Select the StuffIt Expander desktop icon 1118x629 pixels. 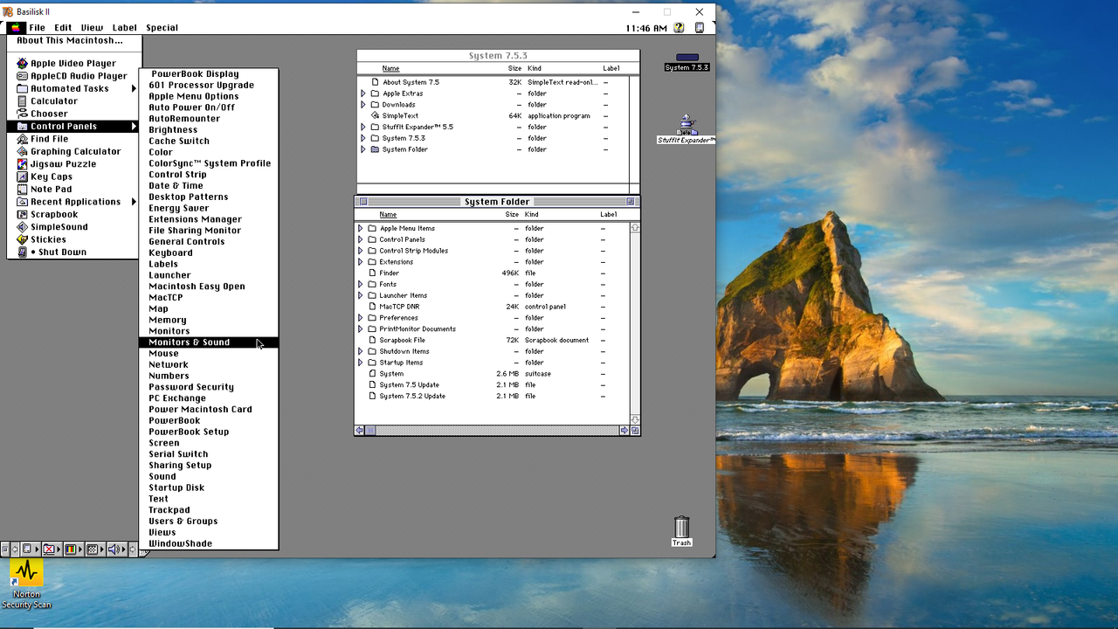[x=687, y=128]
